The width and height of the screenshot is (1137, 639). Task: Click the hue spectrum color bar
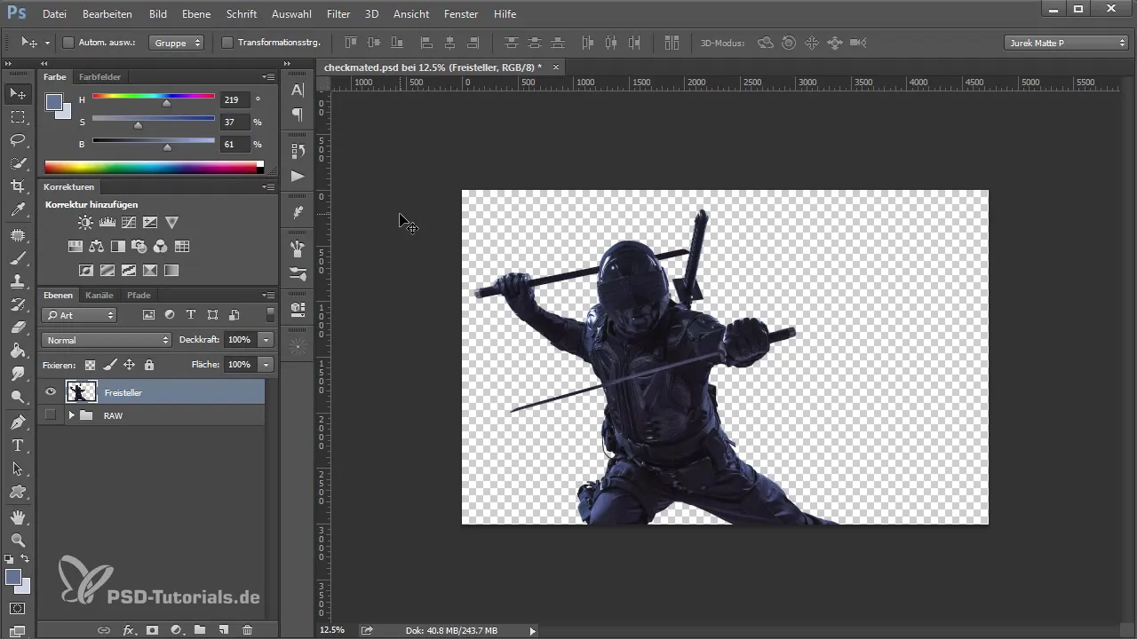(154, 167)
